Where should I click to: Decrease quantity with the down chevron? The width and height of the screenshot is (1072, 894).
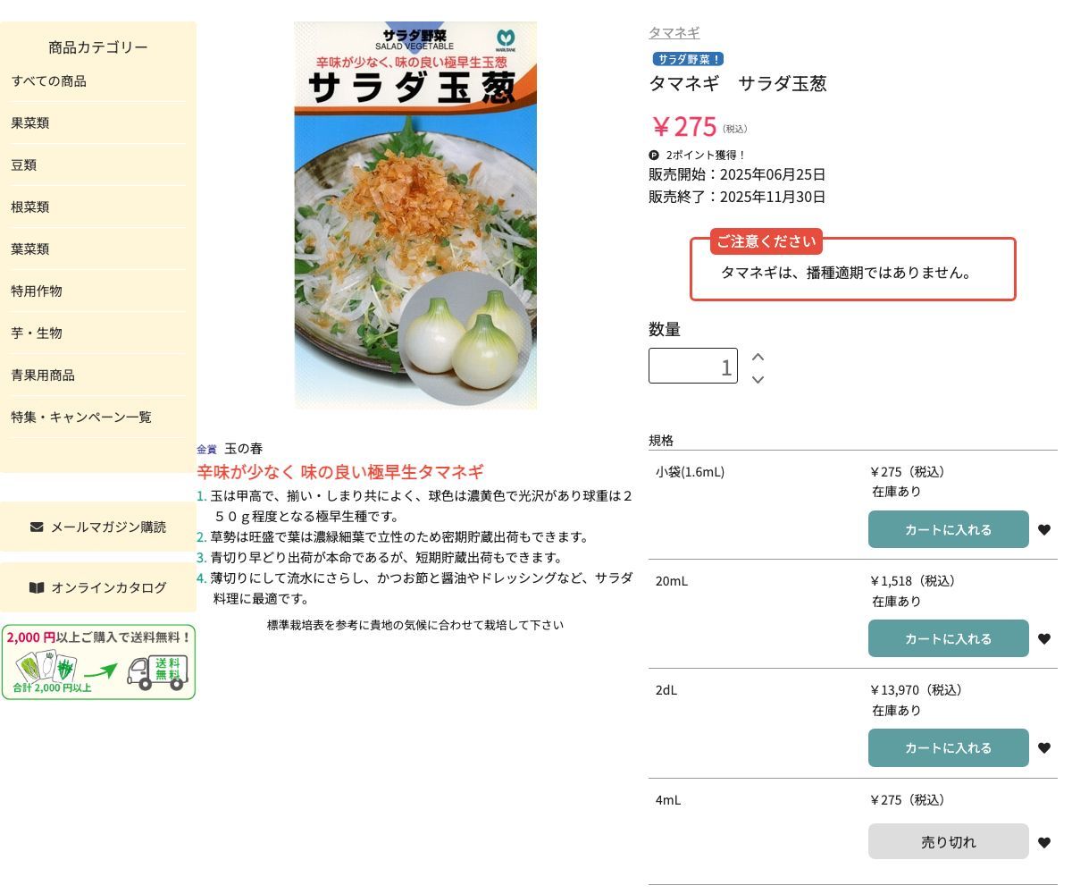(x=758, y=379)
